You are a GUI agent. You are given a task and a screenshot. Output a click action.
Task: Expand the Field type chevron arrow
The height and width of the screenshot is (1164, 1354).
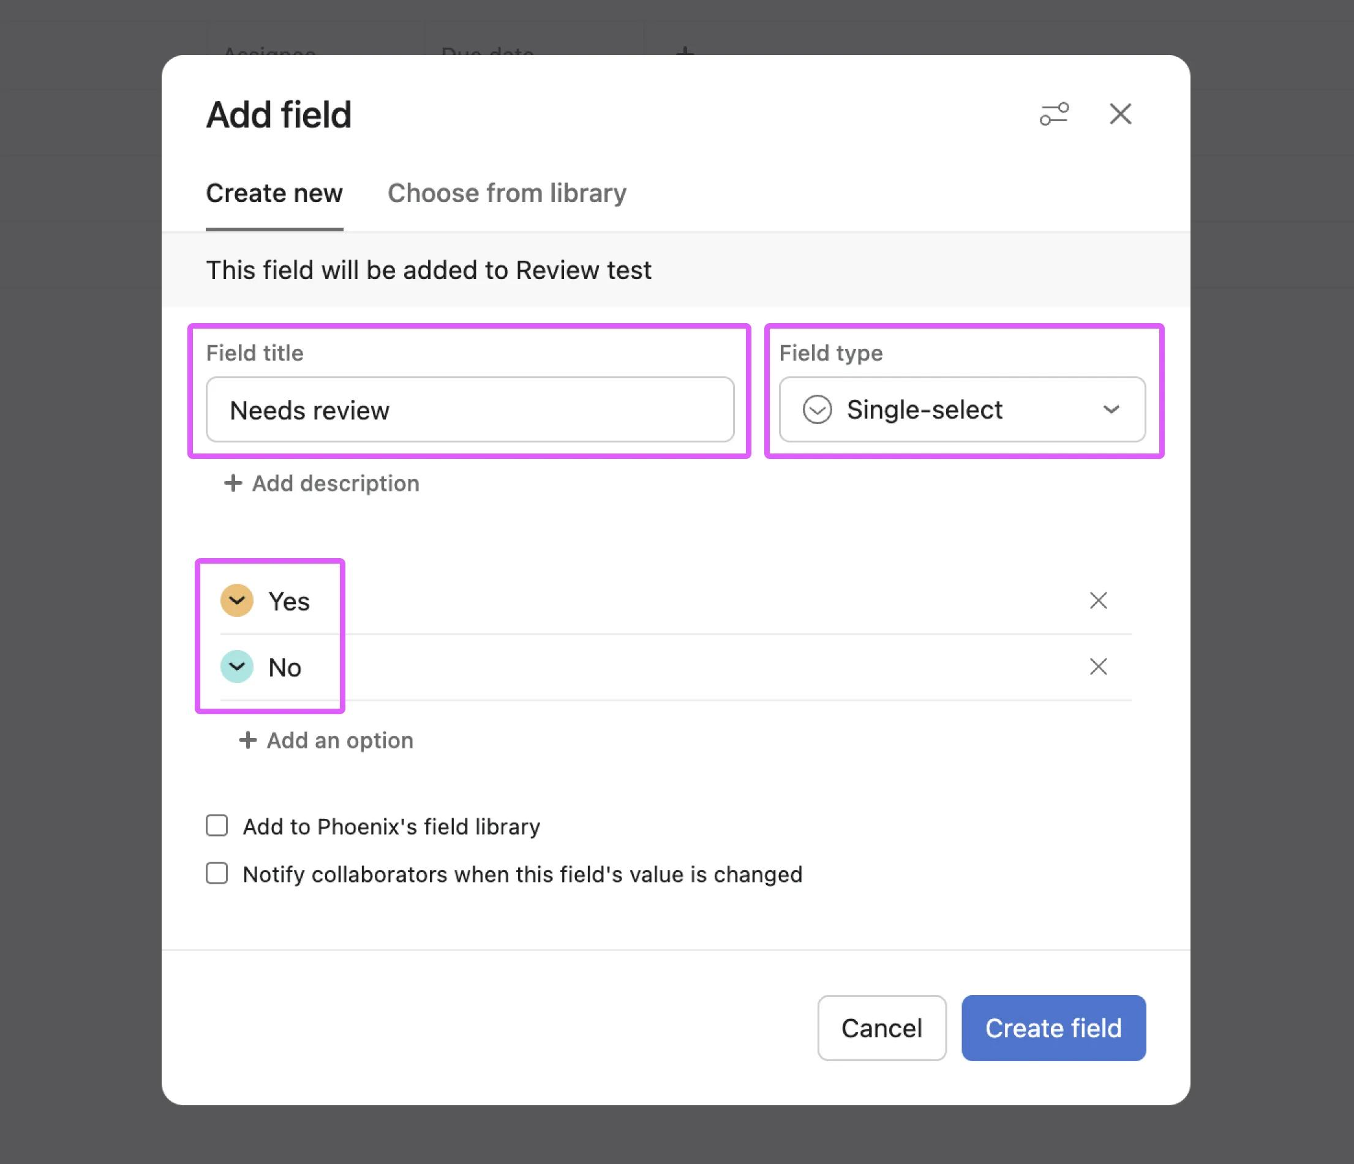1111,409
